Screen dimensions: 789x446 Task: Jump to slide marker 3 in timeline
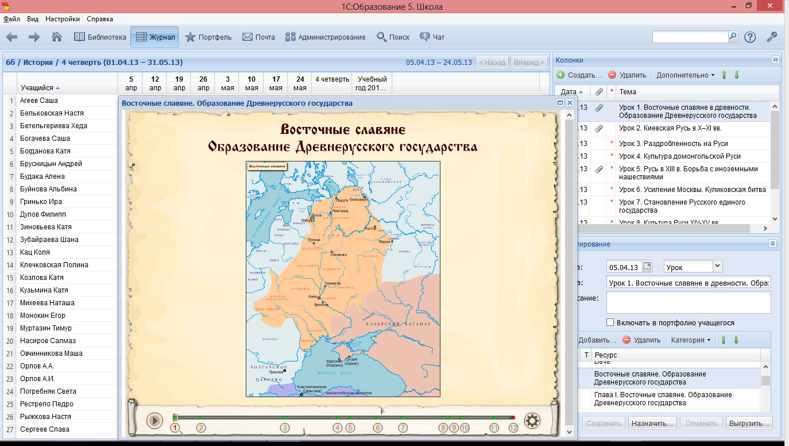284,428
